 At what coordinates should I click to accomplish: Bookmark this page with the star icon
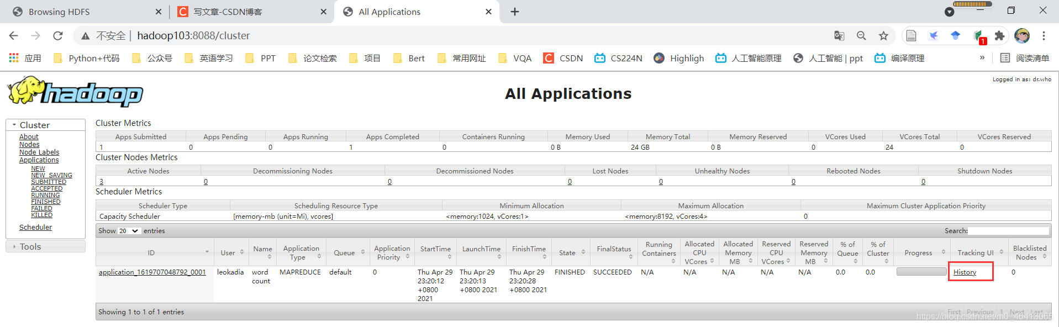883,36
